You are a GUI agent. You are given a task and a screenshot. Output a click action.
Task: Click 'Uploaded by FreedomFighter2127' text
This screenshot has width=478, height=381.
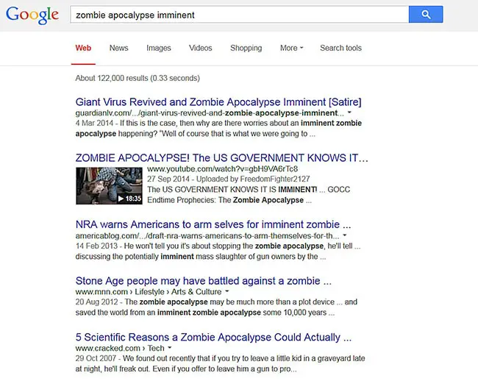coord(253,179)
